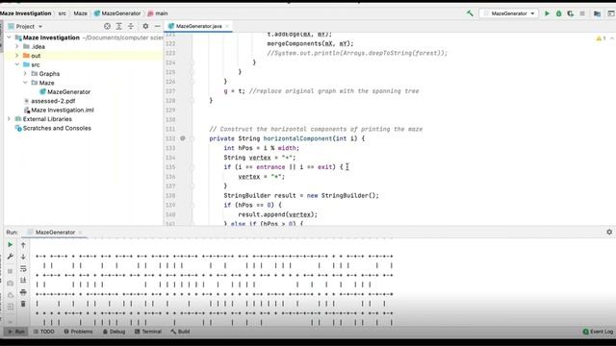Open Run panel settings gear

click(x=609, y=232)
